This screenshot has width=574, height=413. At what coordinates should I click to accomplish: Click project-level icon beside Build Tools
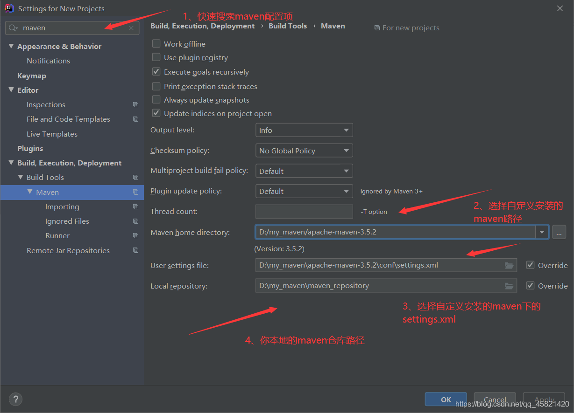click(x=135, y=178)
